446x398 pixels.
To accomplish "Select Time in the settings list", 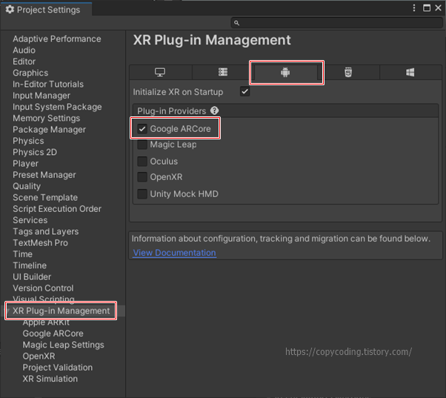I will (x=23, y=254).
